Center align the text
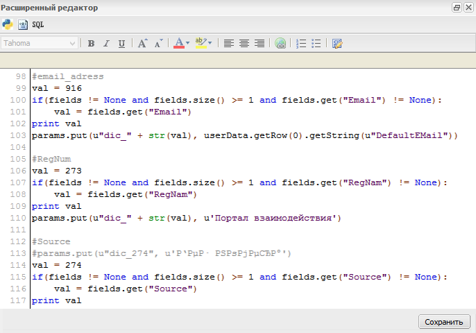The width and height of the screenshot is (476, 333). click(244, 43)
